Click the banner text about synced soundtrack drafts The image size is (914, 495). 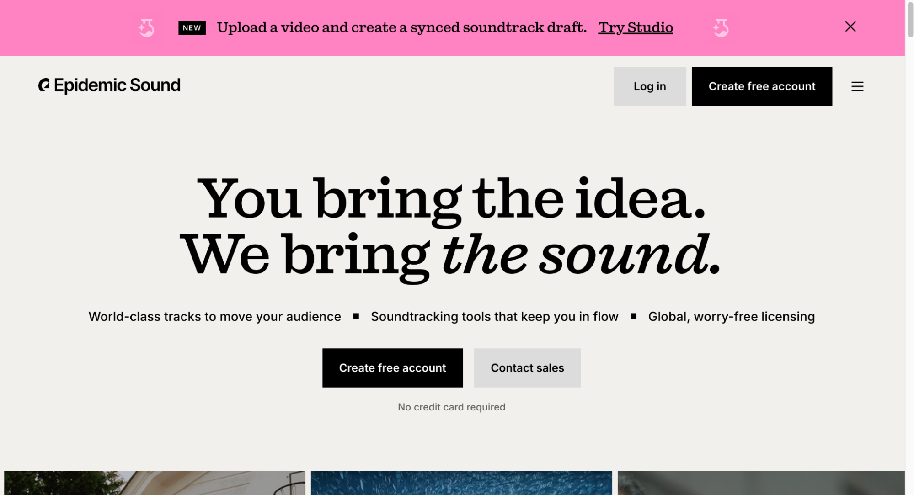click(402, 27)
